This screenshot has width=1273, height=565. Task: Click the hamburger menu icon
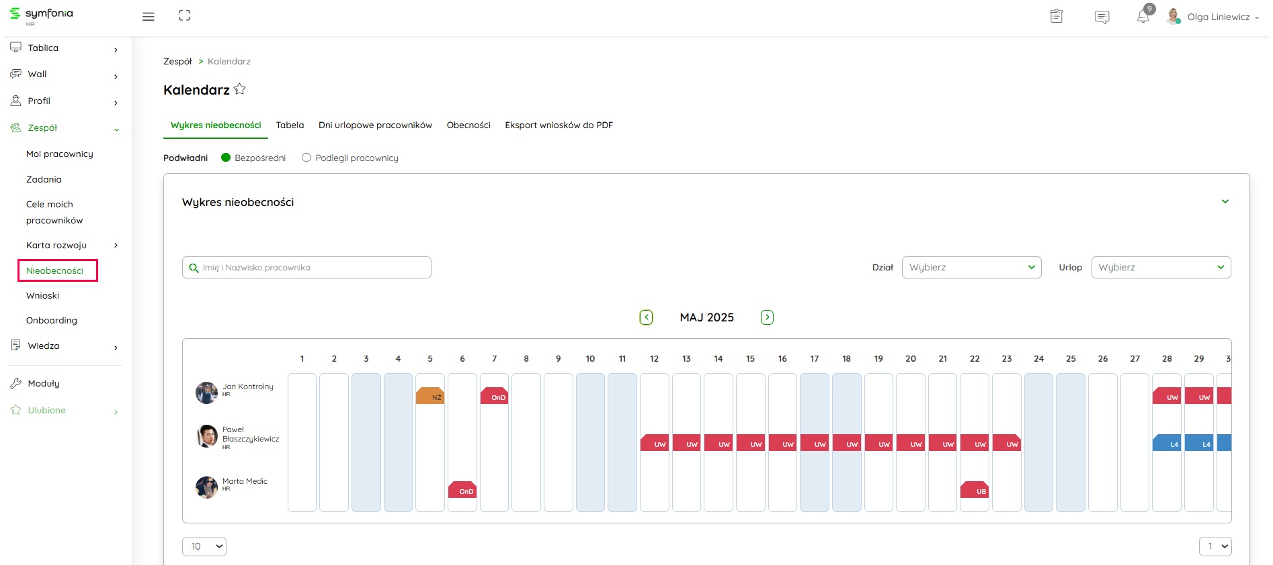(x=149, y=17)
